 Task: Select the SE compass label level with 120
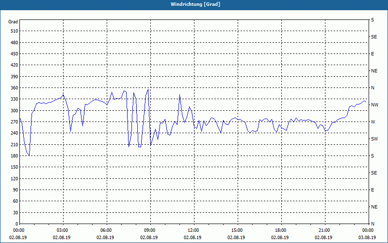pyautogui.click(x=374, y=173)
